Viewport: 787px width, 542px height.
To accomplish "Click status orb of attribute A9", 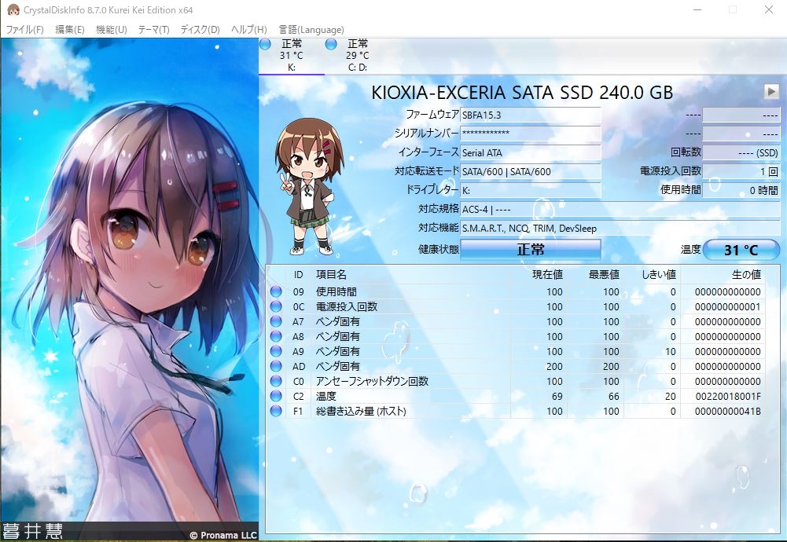I will [x=275, y=351].
